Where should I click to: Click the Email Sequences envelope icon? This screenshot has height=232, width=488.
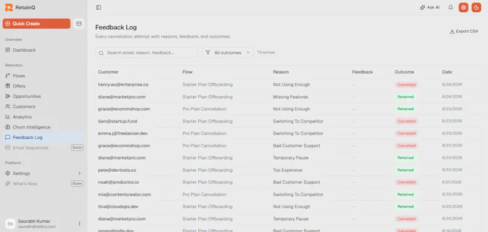coord(8,147)
